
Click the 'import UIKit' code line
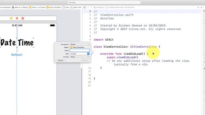103,40
